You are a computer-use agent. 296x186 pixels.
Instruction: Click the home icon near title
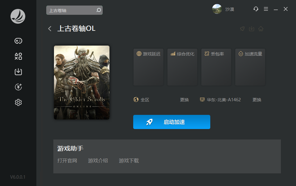click(261, 29)
